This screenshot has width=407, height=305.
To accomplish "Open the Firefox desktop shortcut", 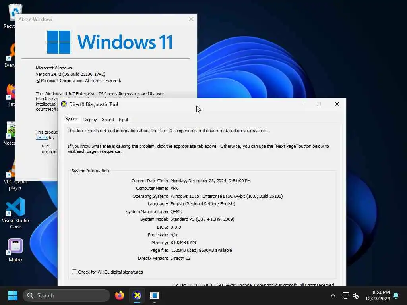I will pyautogui.click(x=10, y=95).
